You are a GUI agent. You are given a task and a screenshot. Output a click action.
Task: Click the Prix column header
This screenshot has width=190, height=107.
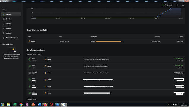pos(61,36)
